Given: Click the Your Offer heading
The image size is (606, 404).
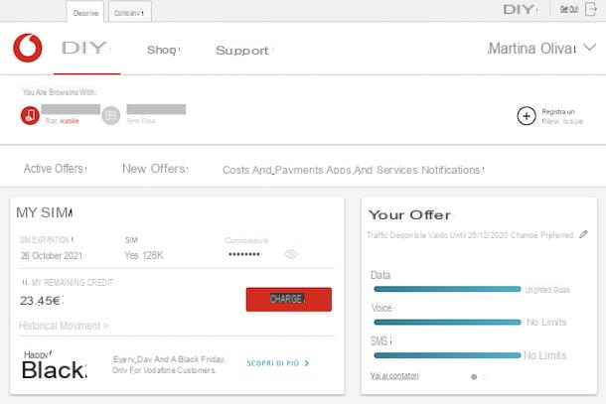Looking at the screenshot, I should pyautogui.click(x=409, y=214).
